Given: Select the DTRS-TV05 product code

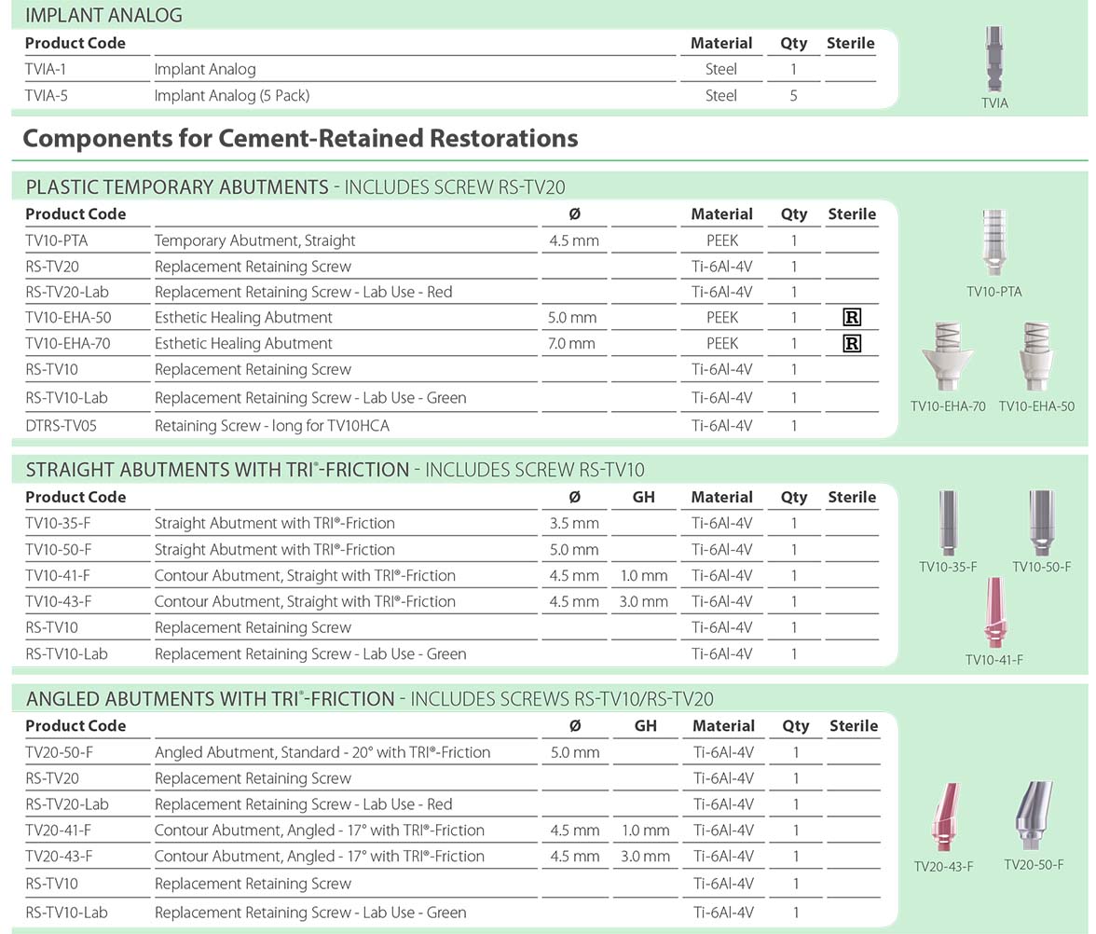Looking at the screenshot, I should point(61,425).
